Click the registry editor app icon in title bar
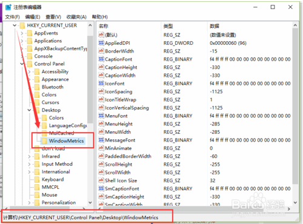 tap(8, 7)
